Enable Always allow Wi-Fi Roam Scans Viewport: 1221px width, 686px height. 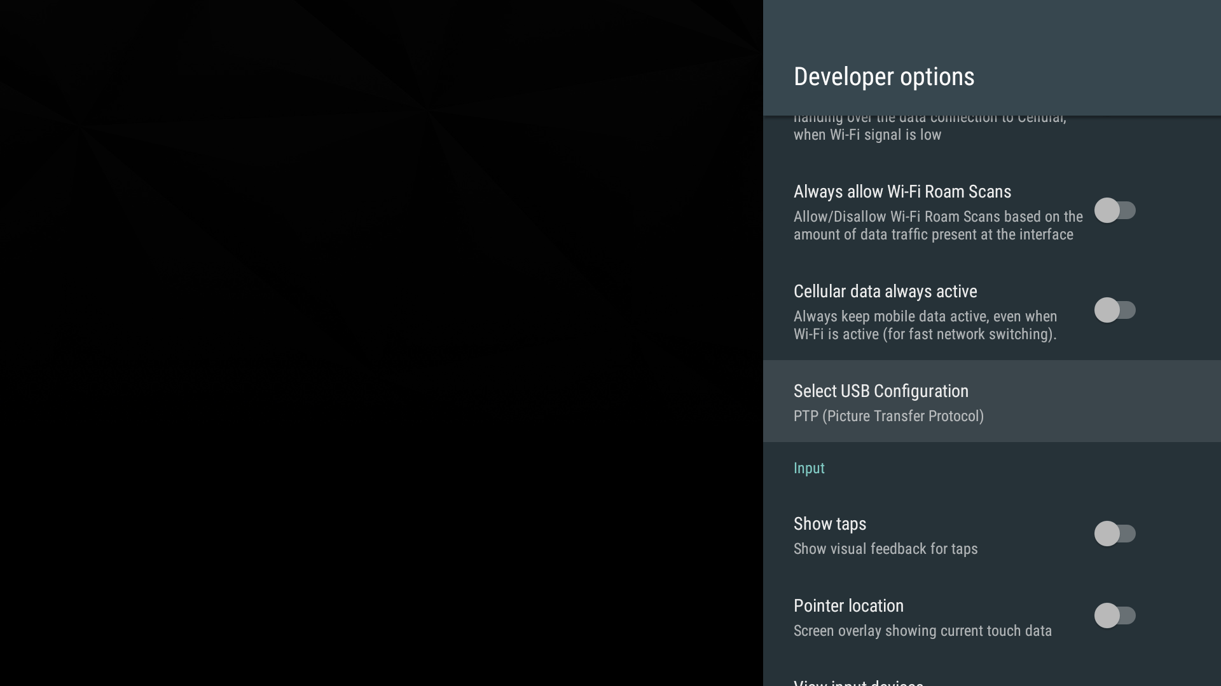click(1115, 210)
